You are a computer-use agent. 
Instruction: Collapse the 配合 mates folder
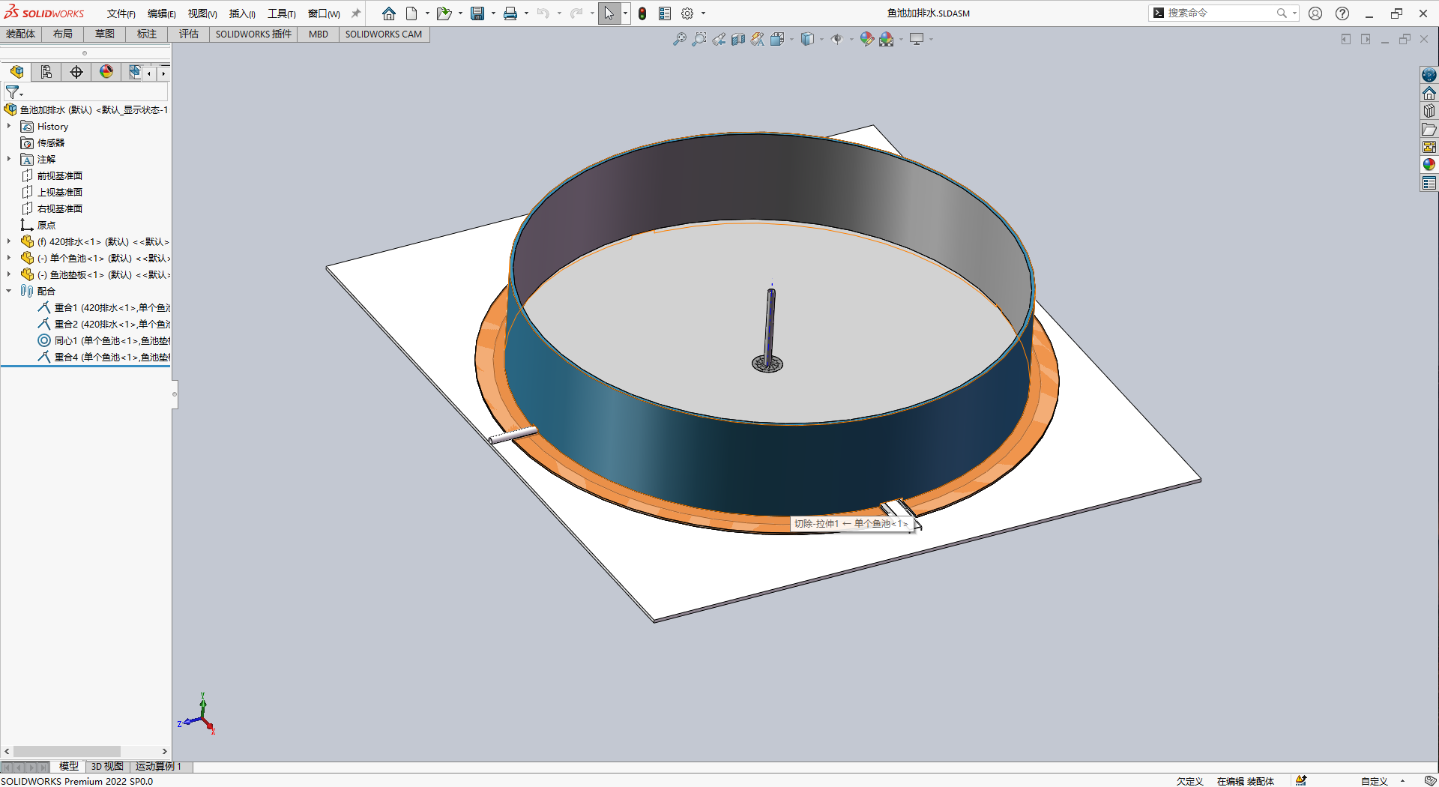9,291
